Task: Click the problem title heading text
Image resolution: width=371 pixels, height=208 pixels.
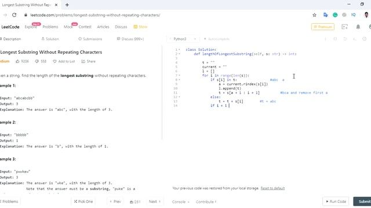Action: tap(51, 52)
